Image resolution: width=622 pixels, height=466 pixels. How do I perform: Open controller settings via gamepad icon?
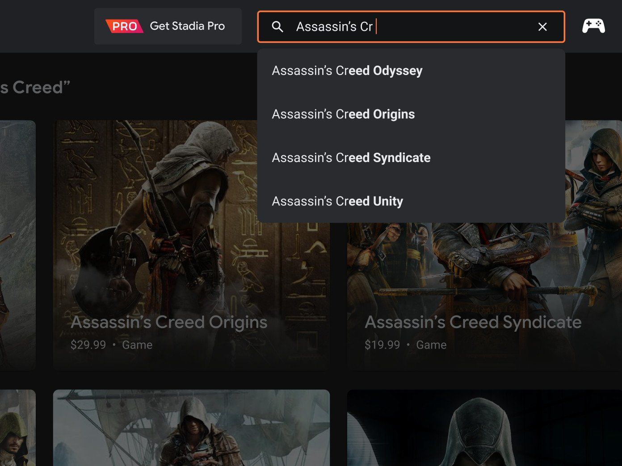(x=593, y=26)
